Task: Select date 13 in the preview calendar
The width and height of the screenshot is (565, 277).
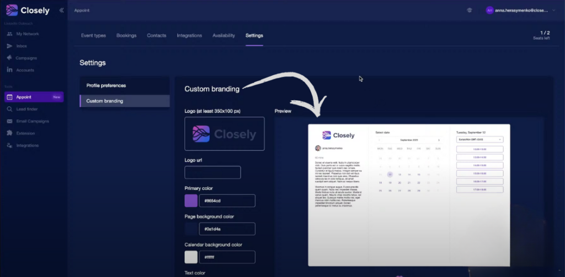Action: pos(399,175)
